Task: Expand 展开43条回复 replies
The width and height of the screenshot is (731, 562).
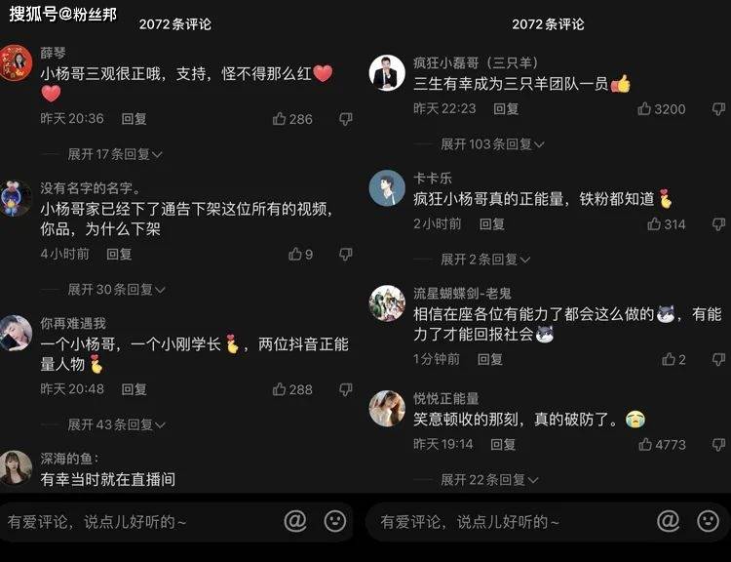Action: point(117,424)
